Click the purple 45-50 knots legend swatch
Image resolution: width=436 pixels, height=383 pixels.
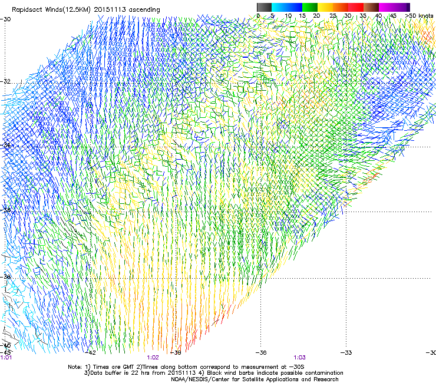(402, 7)
